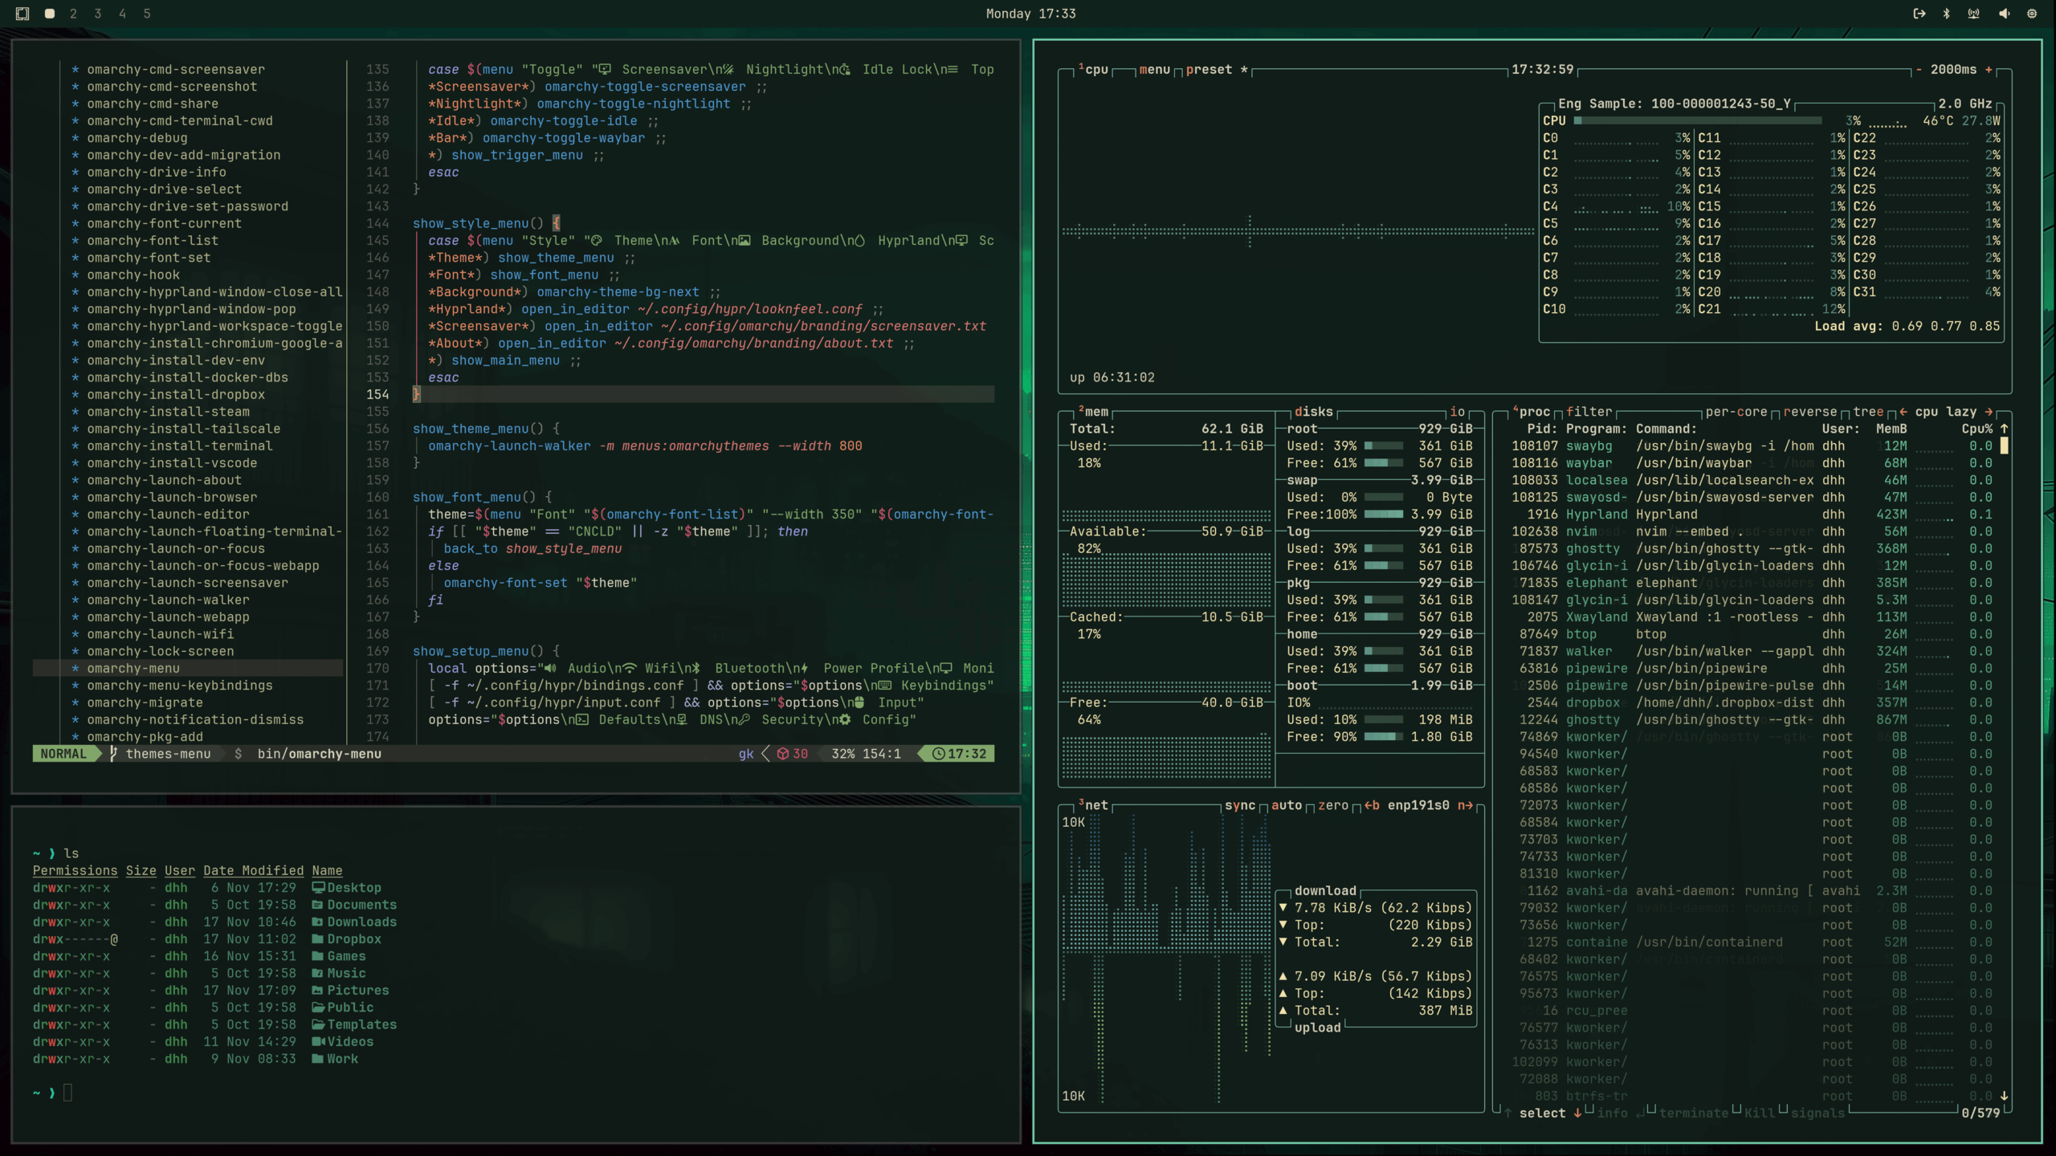
Task: Open the btop preset selector
Action: (1209, 70)
